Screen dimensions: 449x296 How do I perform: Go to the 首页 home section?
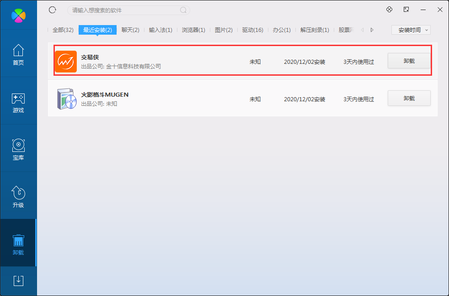[x=18, y=55]
